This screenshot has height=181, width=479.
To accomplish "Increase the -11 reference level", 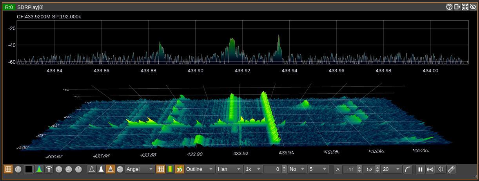I will pos(359,167).
